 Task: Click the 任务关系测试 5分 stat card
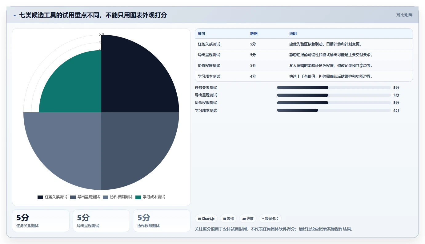coord(41,221)
